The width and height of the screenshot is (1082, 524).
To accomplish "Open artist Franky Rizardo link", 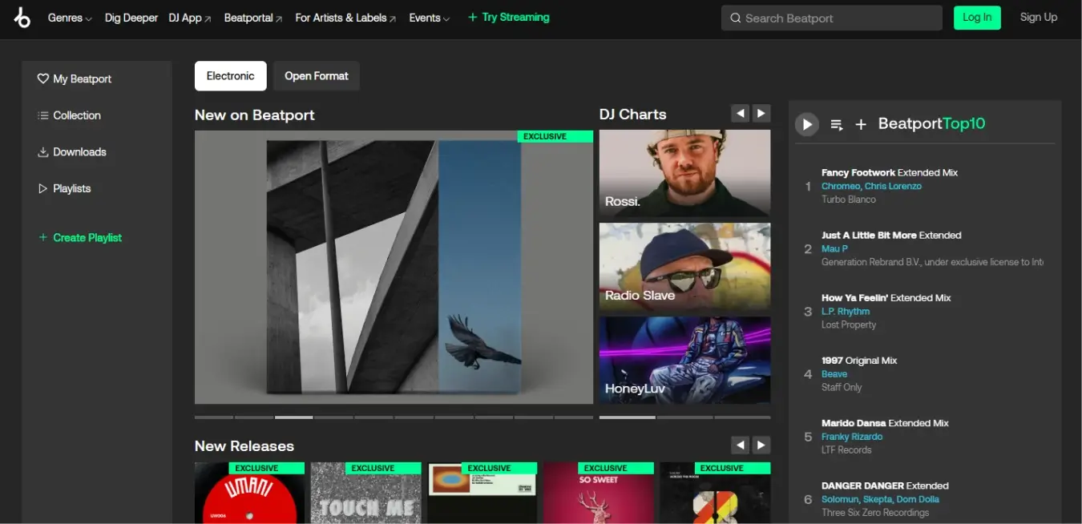I will pyautogui.click(x=852, y=437).
